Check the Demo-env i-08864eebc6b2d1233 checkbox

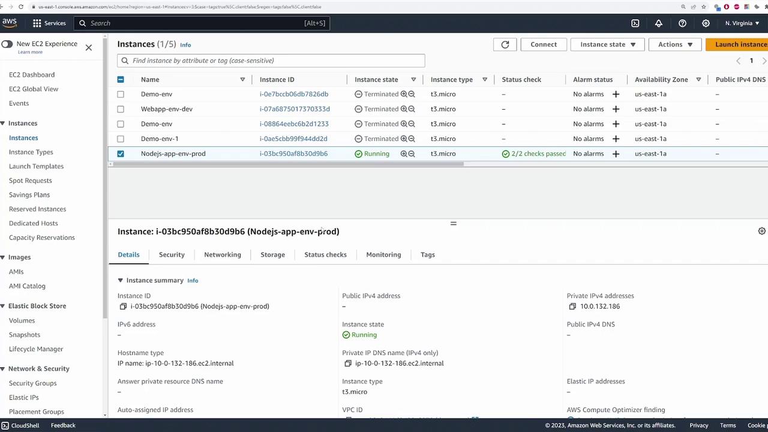pos(121,124)
